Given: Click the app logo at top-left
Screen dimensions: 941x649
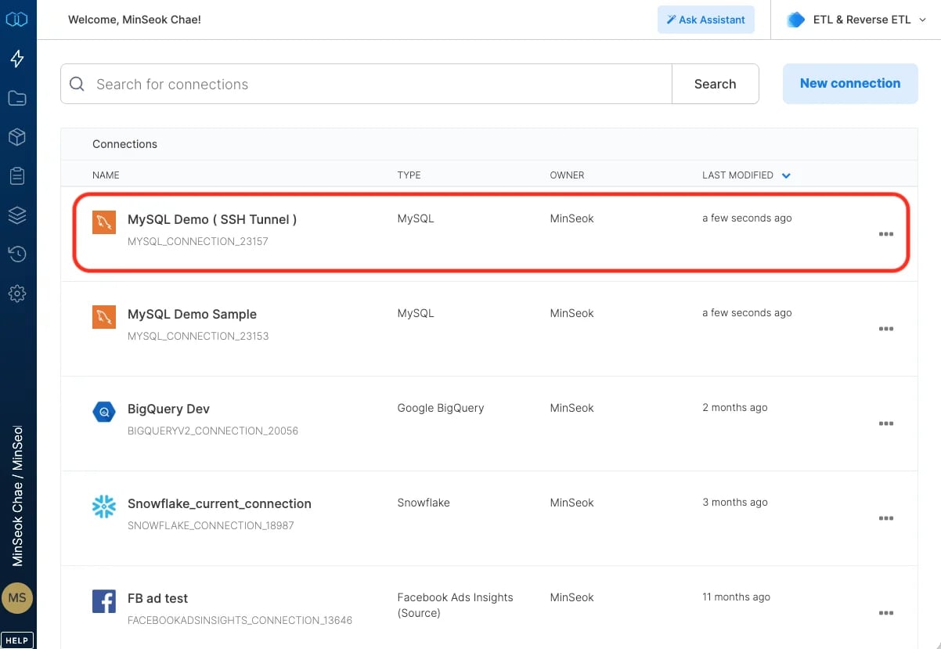Looking at the screenshot, I should point(17,19).
